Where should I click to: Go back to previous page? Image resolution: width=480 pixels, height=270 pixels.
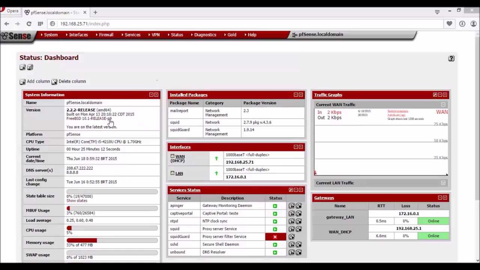tap(7, 24)
